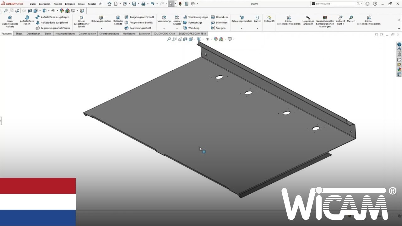Image resolution: width=402 pixels, height=226 pixels.
Task: Click the Formschräge draft command
Action: (193, 23)
